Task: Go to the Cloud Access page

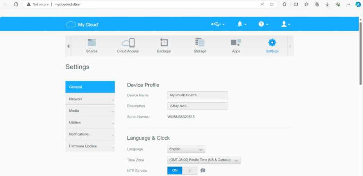Action: pyautogui.click(x=128, y=46)
